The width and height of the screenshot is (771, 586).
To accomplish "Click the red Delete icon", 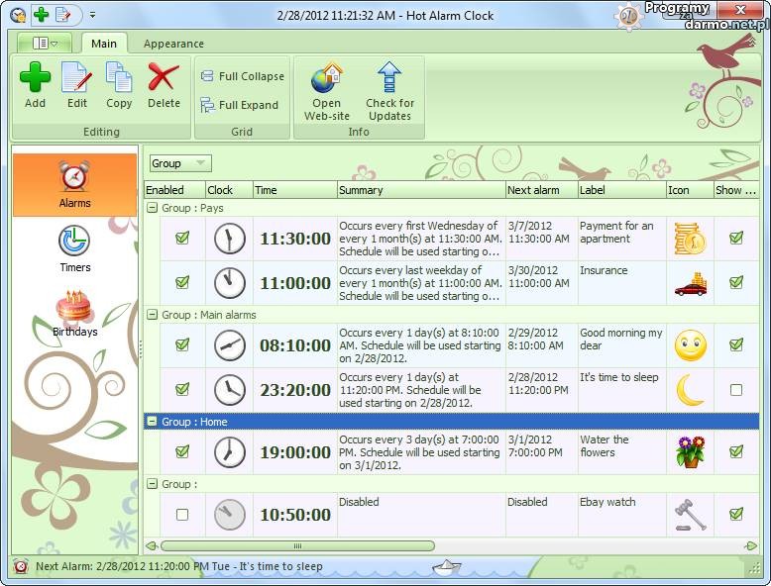I will [x=164, y=78].
